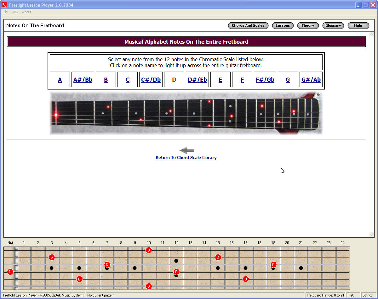Click Return To Chord Scale Library link

click(x=186, y=157)
